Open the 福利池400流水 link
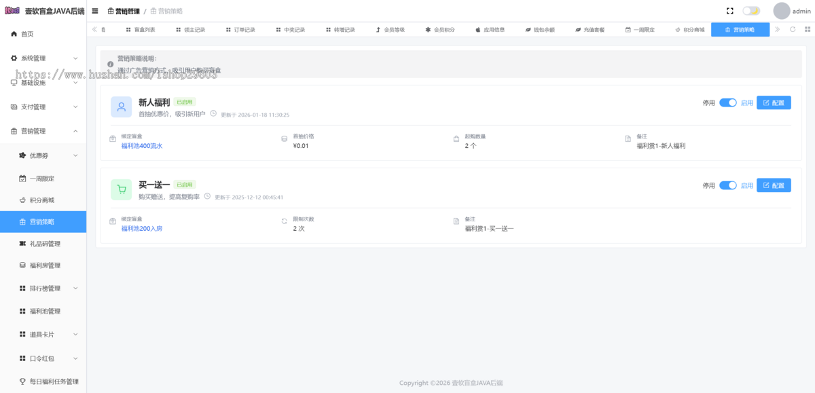Viewport: 815px width, 393px height. (142, 146)
